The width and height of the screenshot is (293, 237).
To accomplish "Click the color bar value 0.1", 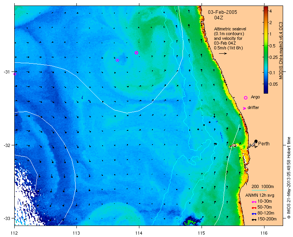I will point(272,73).
